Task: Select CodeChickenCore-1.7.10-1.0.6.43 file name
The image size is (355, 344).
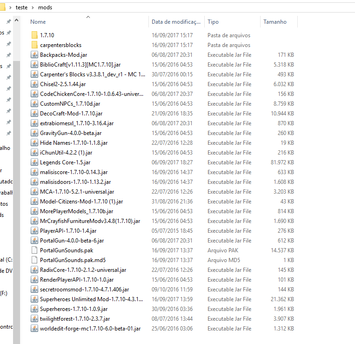Action: click(x=92, y=94)
